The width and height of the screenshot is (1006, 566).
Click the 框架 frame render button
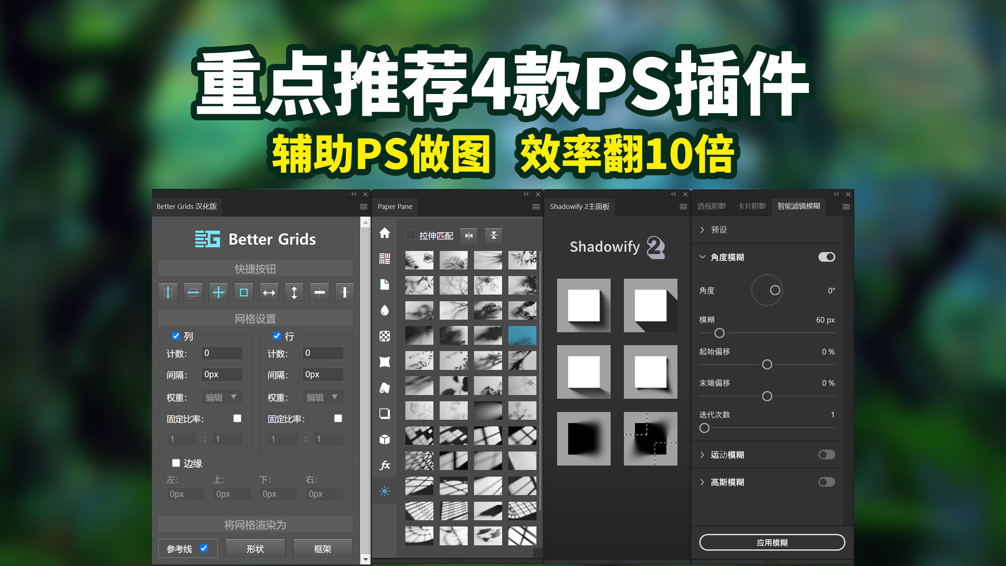click(322, 549)
